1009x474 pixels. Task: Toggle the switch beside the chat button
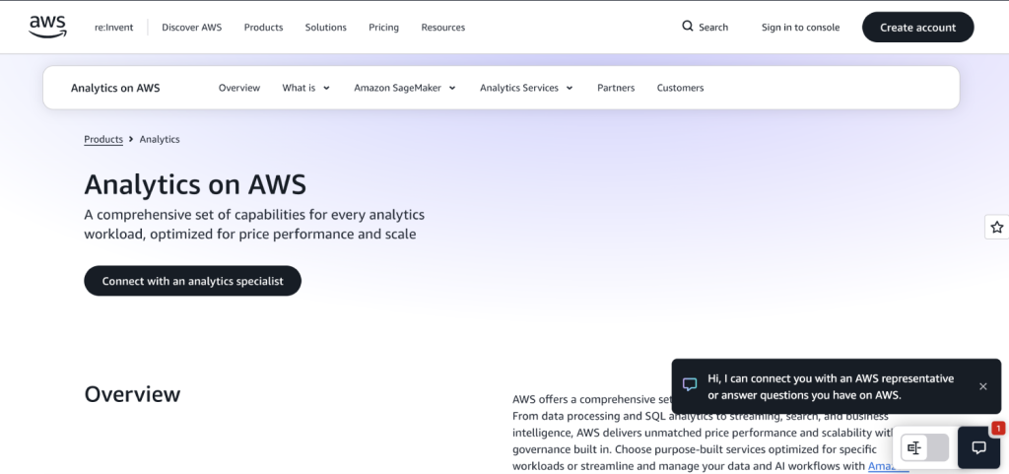pyautogui.click(x=924, y=447)
